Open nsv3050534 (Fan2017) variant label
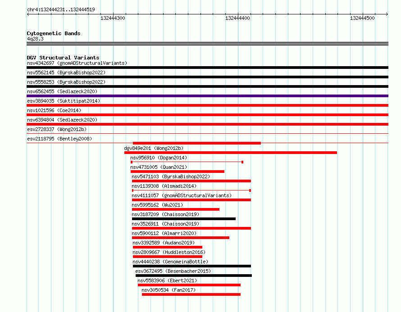This screenshot has width=401, height=312. 169,290
